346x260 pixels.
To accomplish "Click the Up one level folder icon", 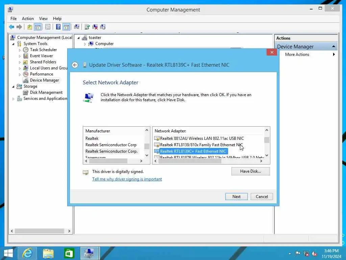I will click(30, 27).
